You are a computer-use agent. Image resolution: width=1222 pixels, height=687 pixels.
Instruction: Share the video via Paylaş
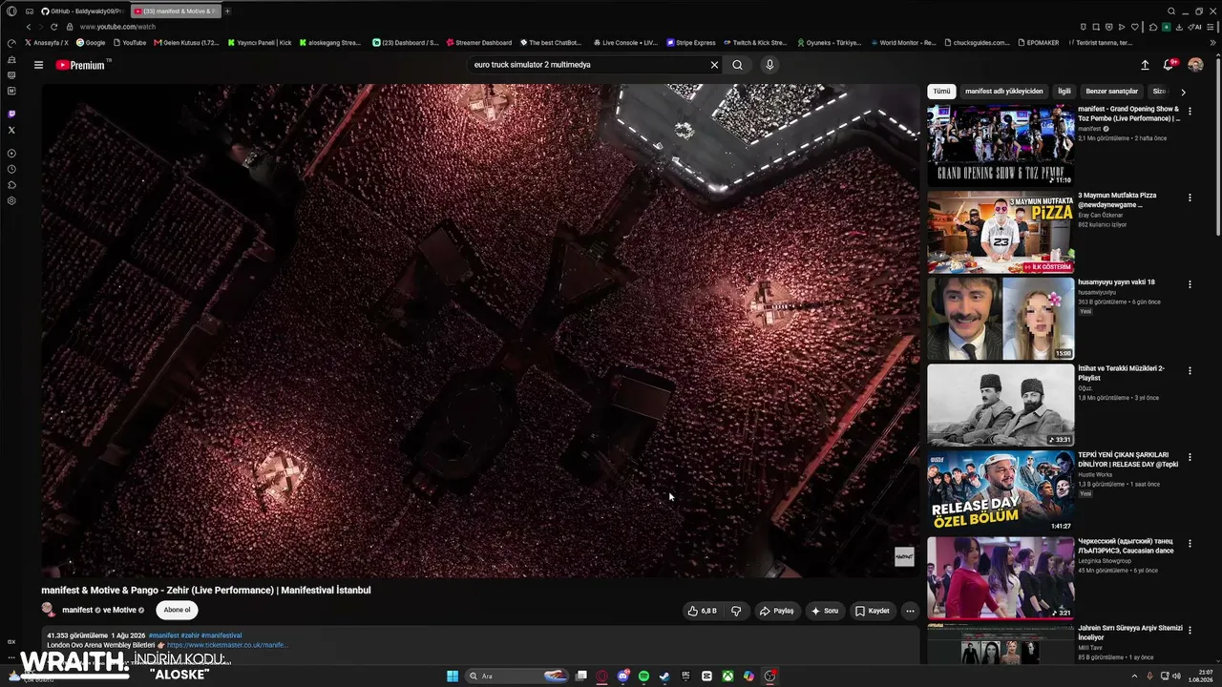tap(776, 611)
